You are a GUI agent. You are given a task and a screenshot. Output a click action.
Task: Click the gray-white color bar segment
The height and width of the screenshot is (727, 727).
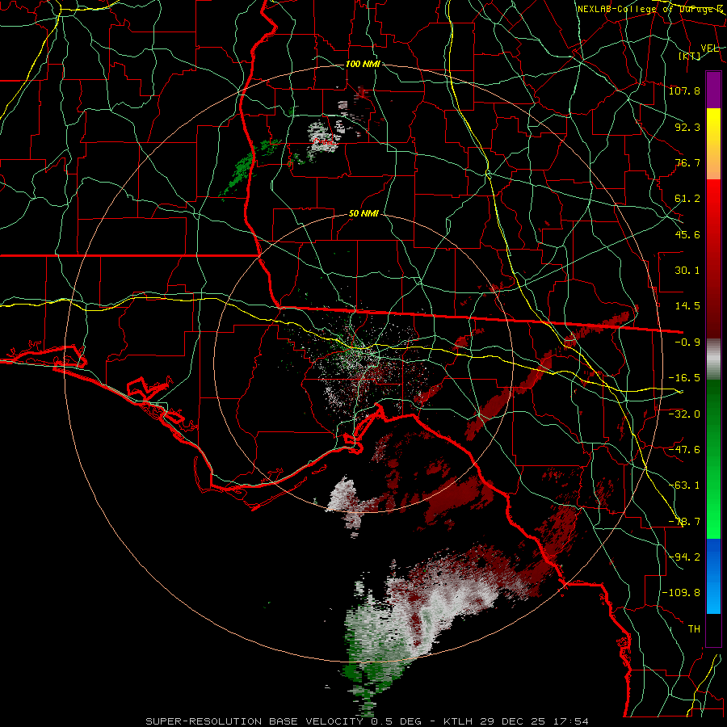[713, 359]
